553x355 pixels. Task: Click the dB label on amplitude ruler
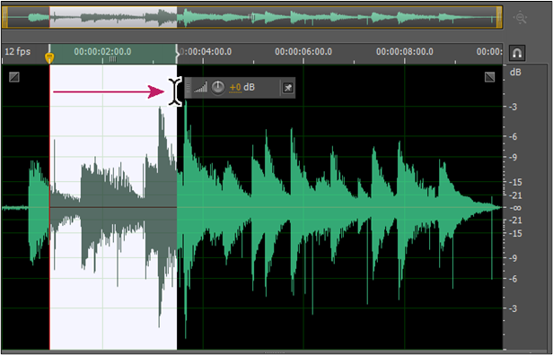click(x=515, y=73)
